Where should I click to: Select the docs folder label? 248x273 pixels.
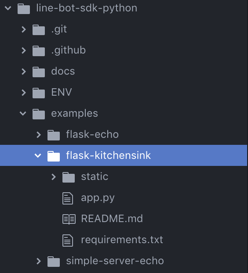(63, 71)
